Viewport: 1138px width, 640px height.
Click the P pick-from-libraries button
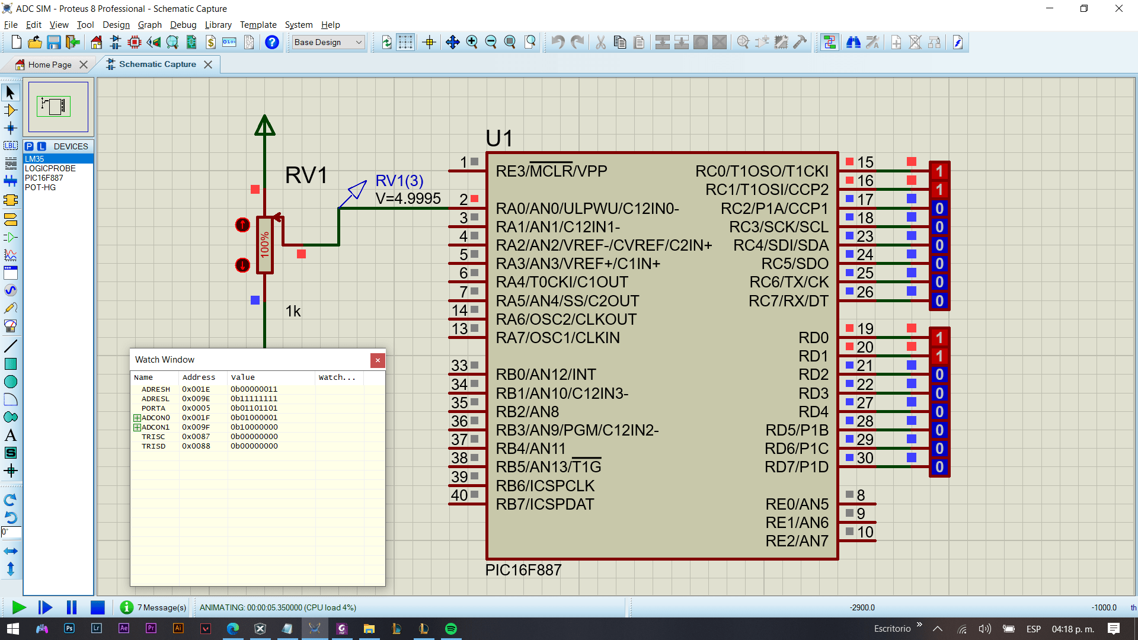click(29, 146)
